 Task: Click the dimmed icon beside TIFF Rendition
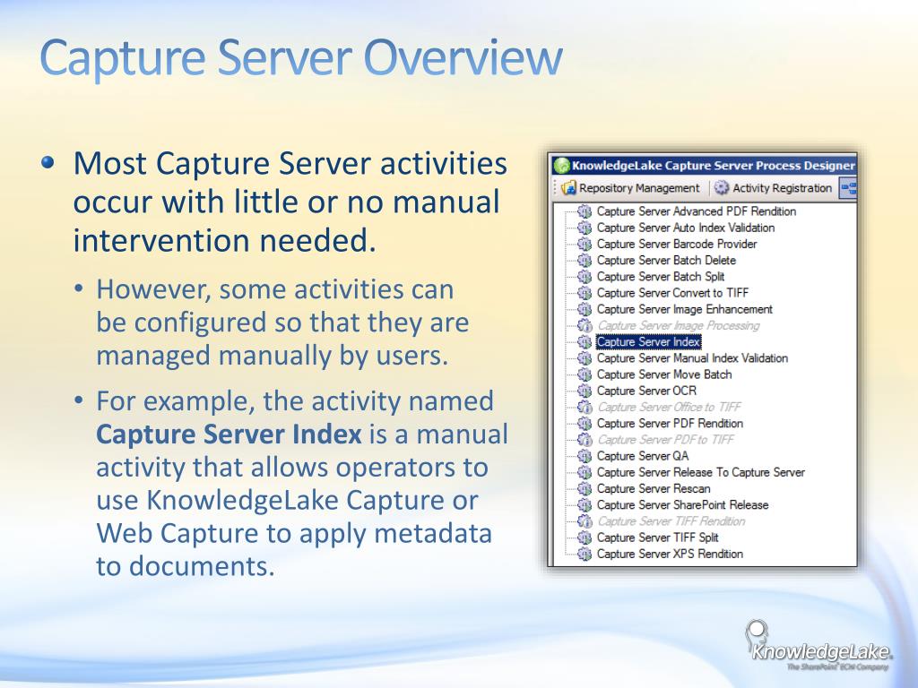[585, 521]
